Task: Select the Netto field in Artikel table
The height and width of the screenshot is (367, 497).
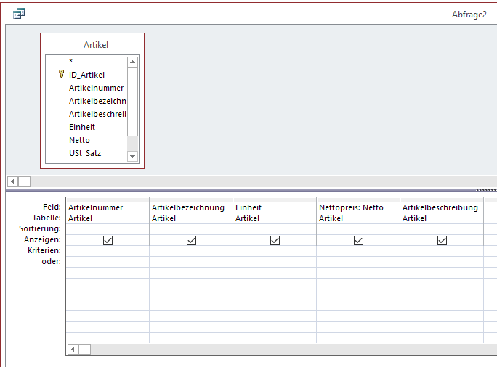Action: coord(79,140)
